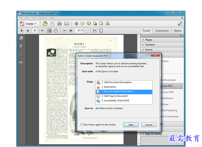Image resolution: width=202 pixels, height=147 pixels.
Task: Expand the Pages tools section
Action: 162,40
